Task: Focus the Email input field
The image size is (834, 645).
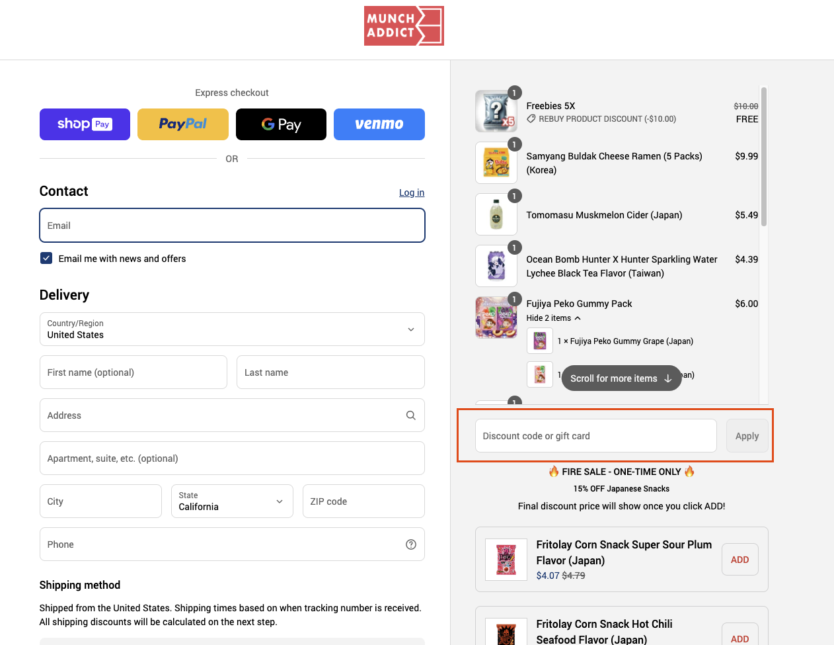Action: point(232,226)
